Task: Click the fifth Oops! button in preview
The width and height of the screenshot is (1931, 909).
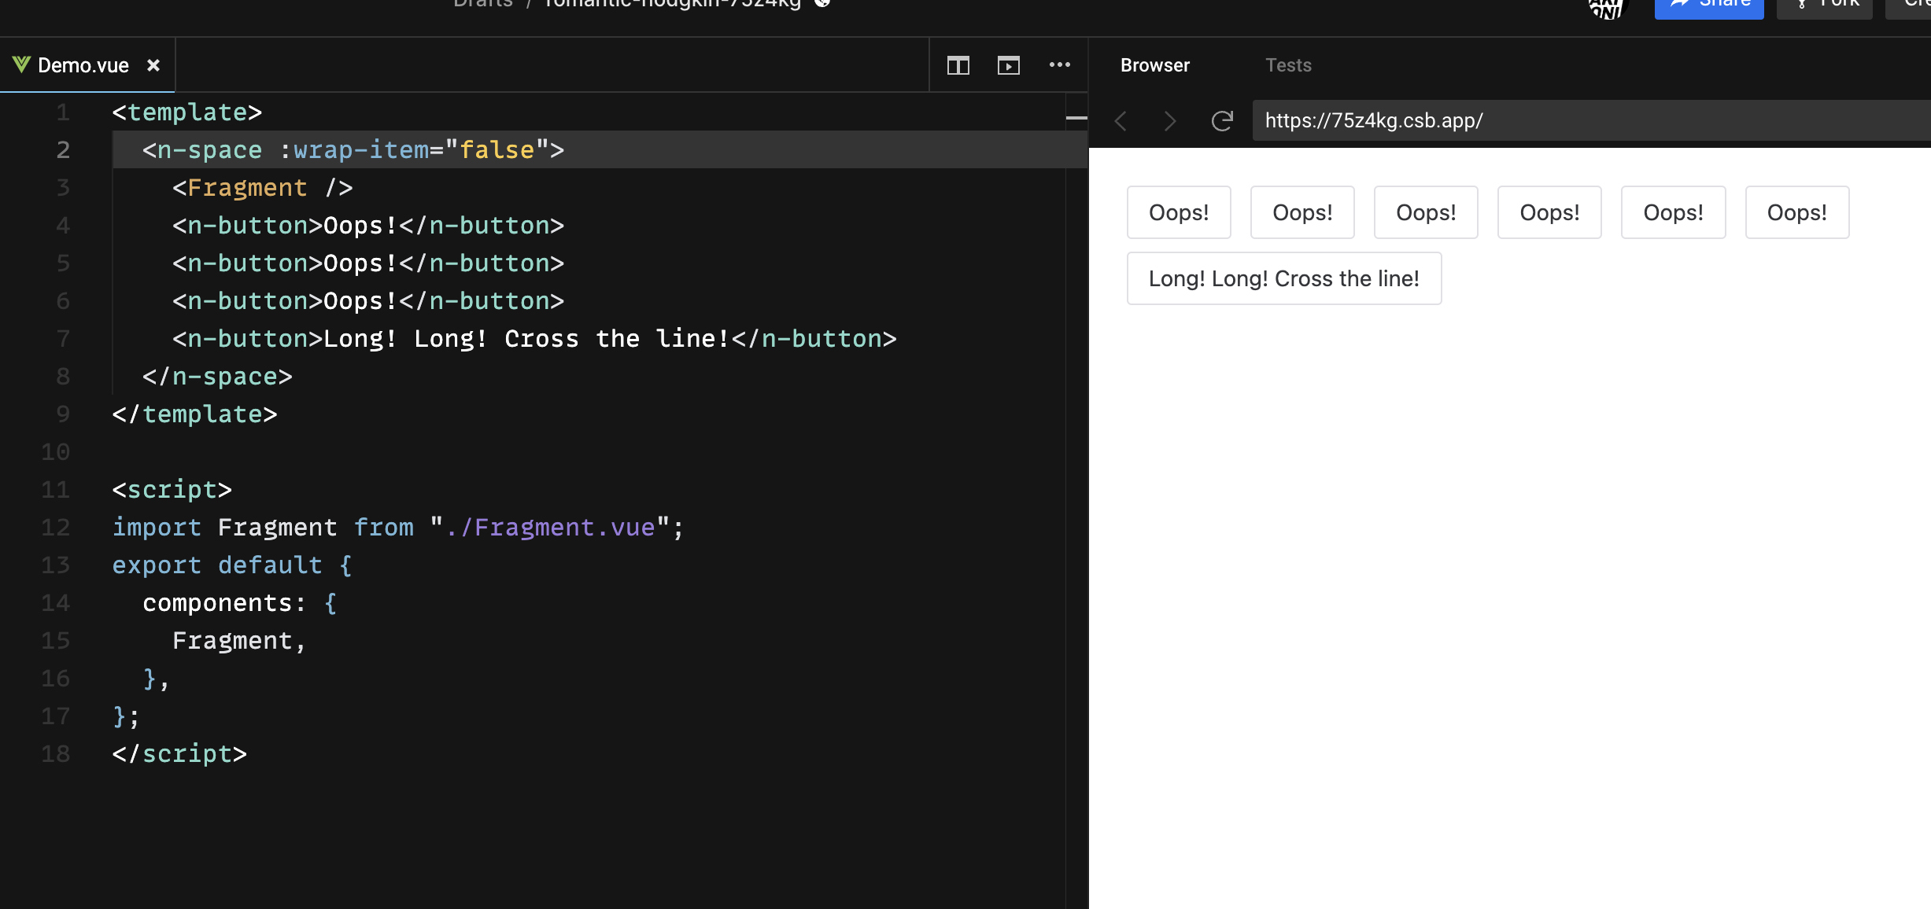Action: (x=1673, y=212)
